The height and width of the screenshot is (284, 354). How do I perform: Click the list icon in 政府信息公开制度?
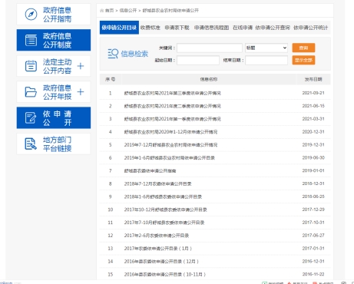click(31, 40)
